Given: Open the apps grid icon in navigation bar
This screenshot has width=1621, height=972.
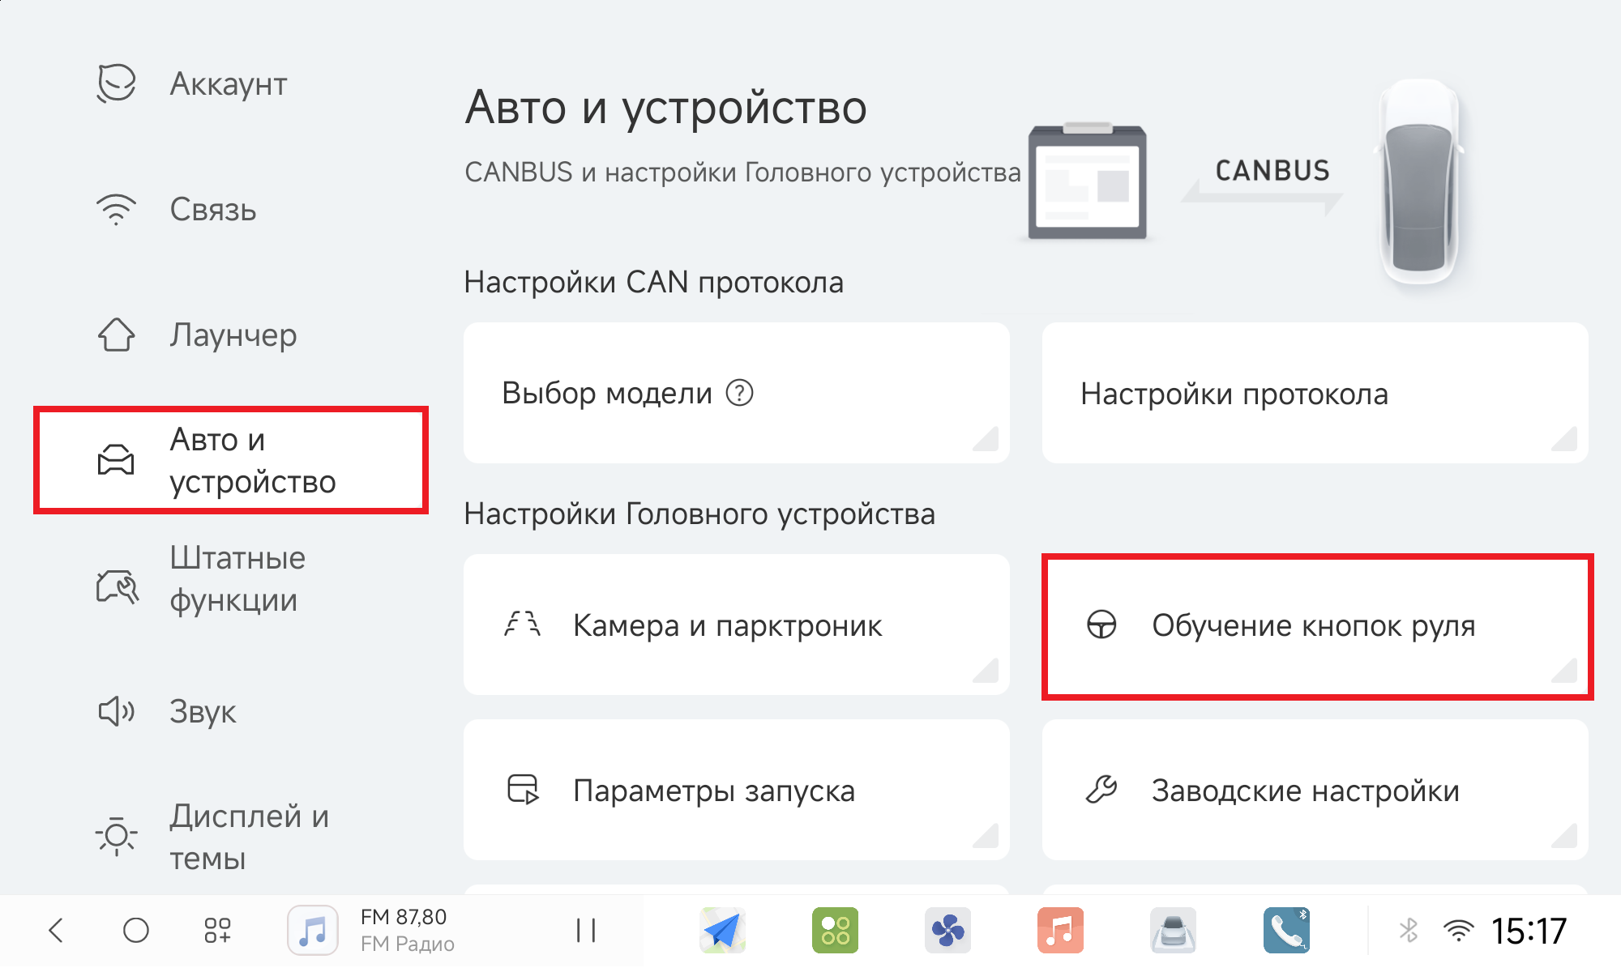Looking at the screenshot, I should coord(217,930).
